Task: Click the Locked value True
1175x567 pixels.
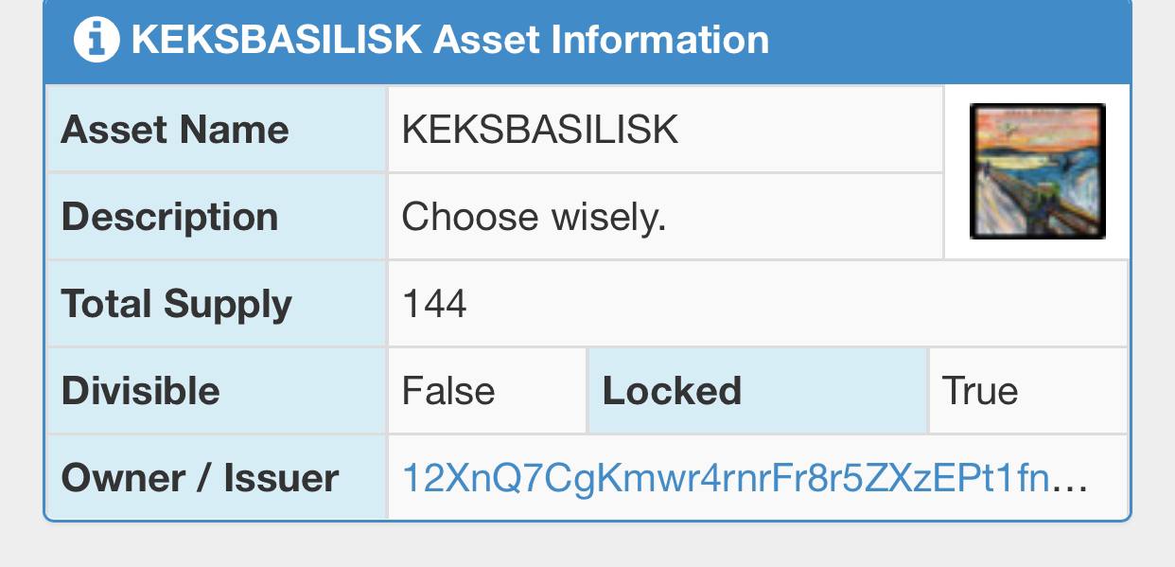Action: pyautogui.click(x=980, y=391)
